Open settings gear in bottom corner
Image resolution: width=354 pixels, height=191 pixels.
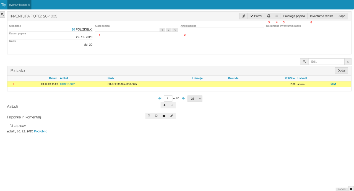(x=350, y=189)
